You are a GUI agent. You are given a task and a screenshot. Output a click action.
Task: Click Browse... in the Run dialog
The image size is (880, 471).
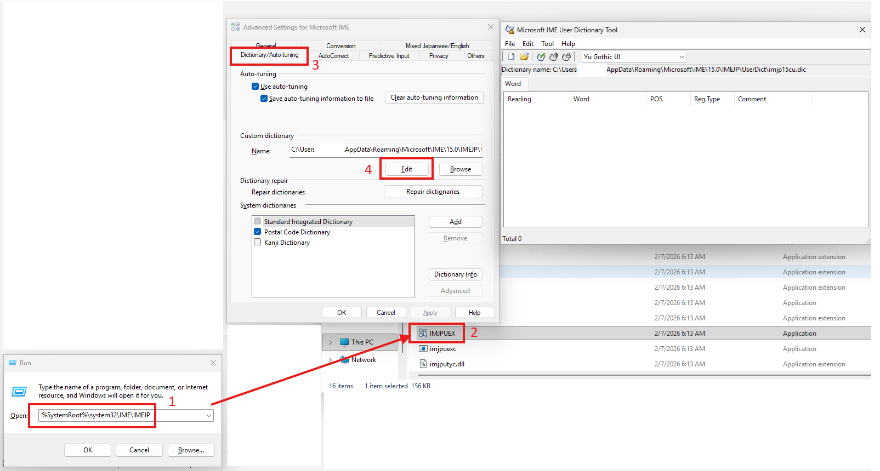click(191, 450)
